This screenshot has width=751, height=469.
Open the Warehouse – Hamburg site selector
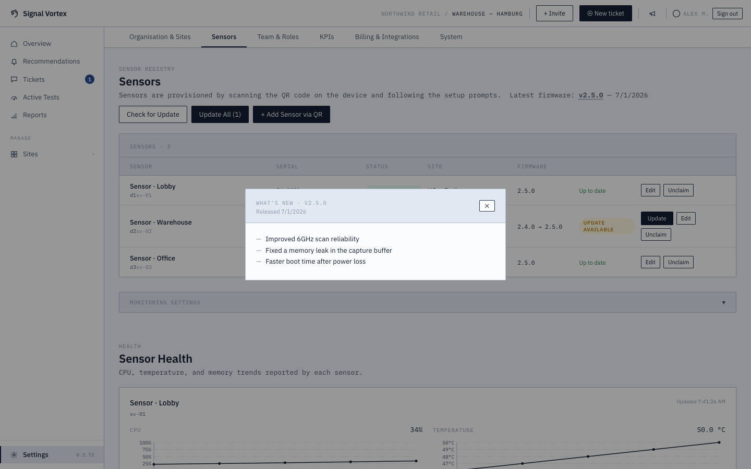[487, 14]
